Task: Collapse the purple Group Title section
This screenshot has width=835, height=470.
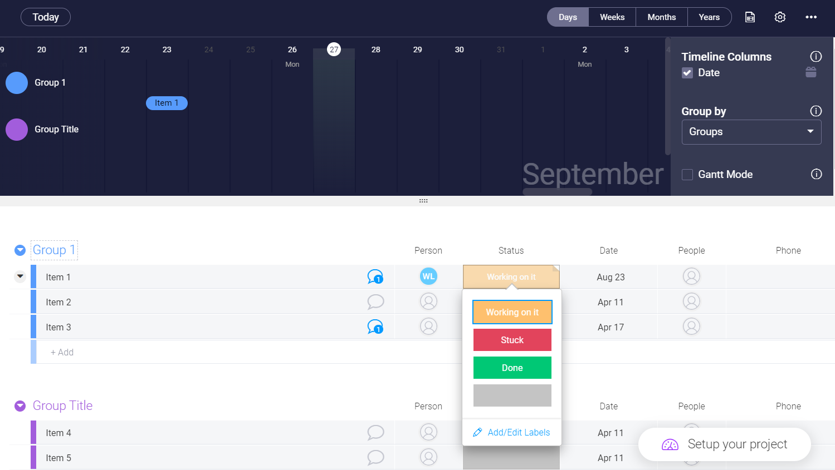Action: (x=20, y=406)
